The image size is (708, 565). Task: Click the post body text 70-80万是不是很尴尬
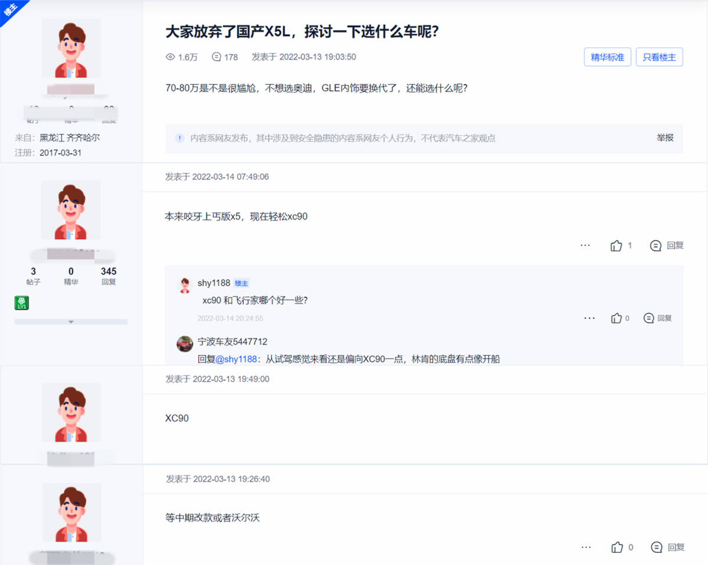pyautogui.click(x=316, y=88)
